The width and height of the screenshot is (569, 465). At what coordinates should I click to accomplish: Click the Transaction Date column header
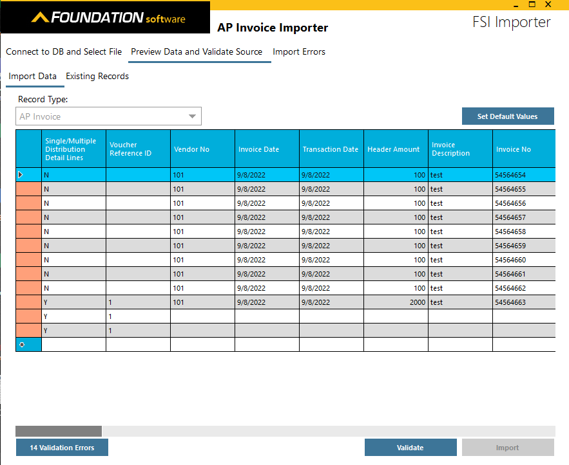click(331, 149)
